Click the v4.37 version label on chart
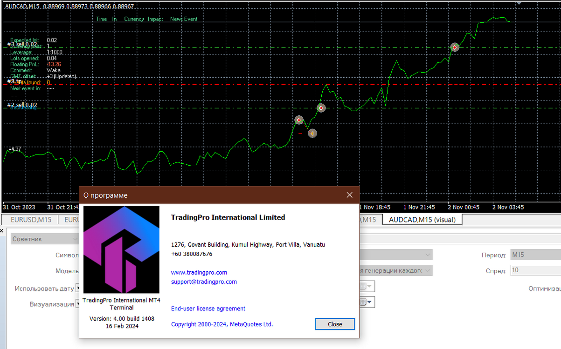This screenshot has height=349, width=561. click(x=15, y=149)
